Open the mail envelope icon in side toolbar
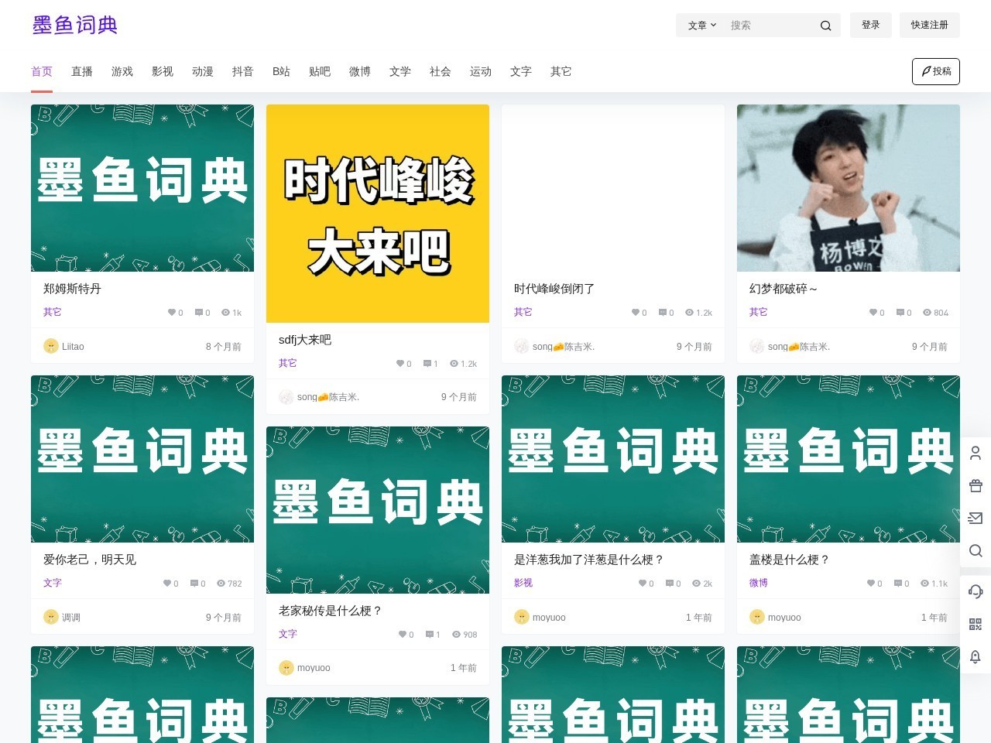The image size is (991, 743). pos(976,518)
